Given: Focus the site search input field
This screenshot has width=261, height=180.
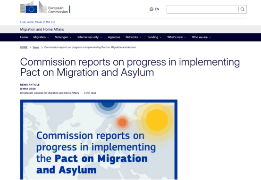Looking at the screenshot, I should coord(202,9).
